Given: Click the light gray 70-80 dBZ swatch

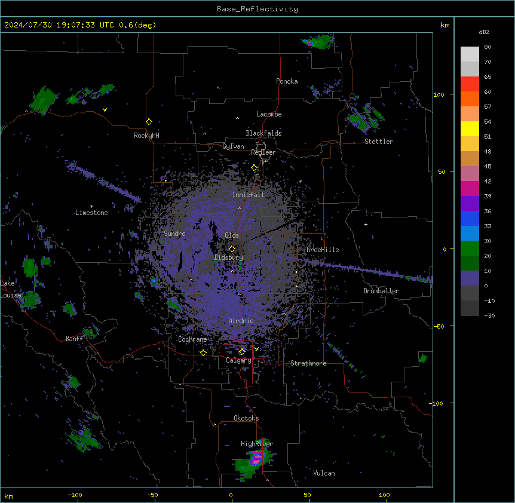Looking at the screenshot, I should click(470, 54).
